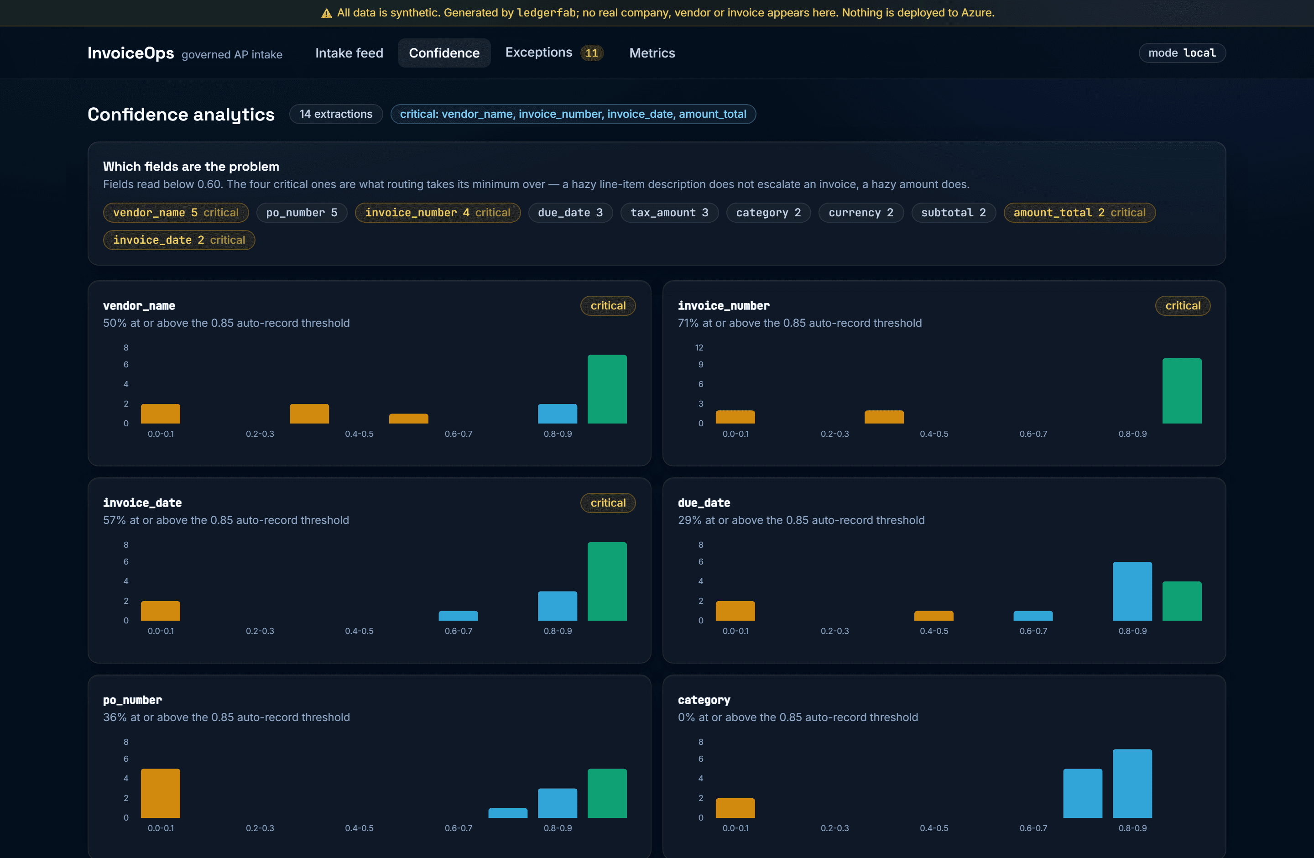Click the blue 0.6-0.7 bar in invoice_date chart
This screenshot has height=858, width=1314.
coord(458,616)
